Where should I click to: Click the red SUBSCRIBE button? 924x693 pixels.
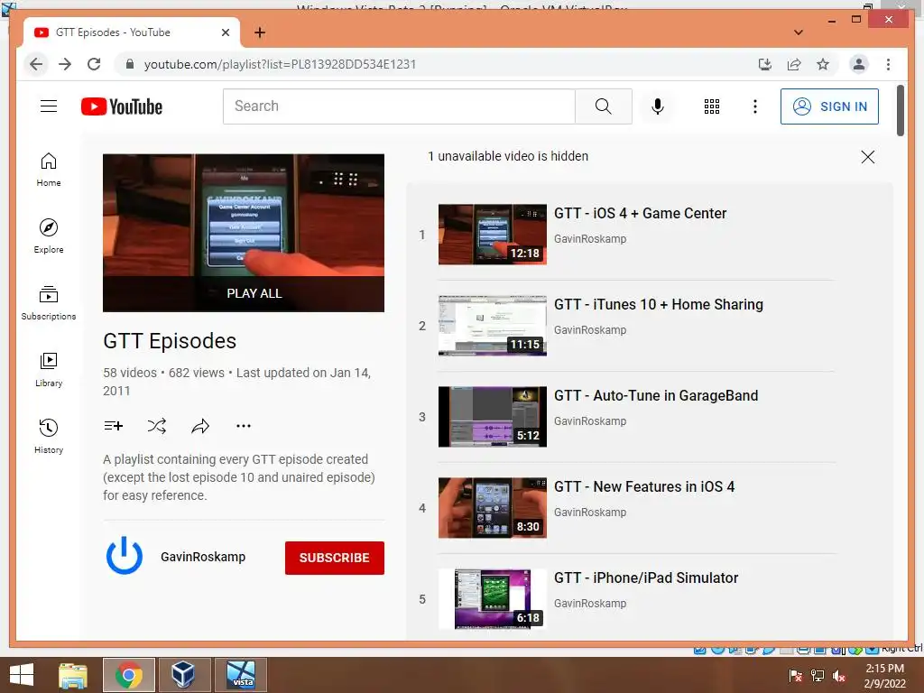click(x=334, y=558)
